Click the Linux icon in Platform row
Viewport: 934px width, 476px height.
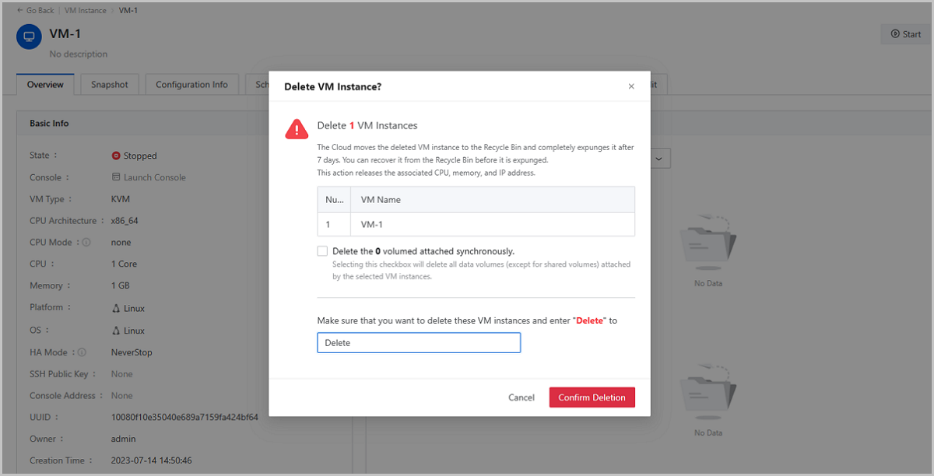(x=116, y=309)
